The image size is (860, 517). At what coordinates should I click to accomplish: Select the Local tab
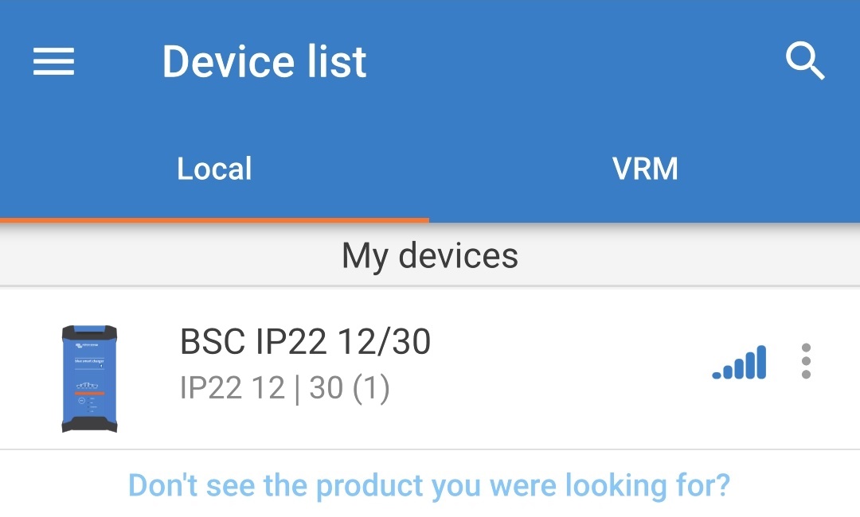coord(213,168)
